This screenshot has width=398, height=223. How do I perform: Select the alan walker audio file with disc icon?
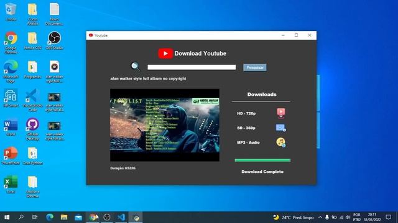[x=54, y=72]
